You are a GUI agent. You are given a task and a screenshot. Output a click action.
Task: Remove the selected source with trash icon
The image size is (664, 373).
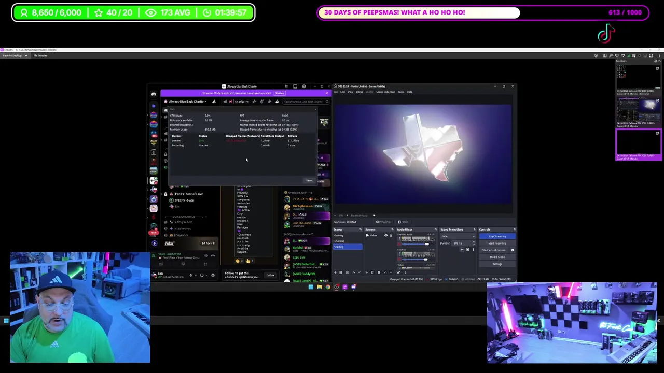tap(372, 272)
